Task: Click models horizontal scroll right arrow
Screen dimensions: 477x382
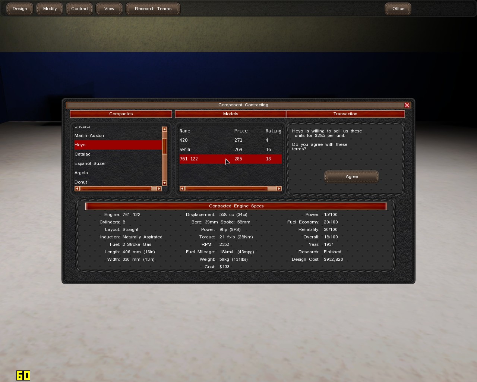Action: [x=279, y=189]
